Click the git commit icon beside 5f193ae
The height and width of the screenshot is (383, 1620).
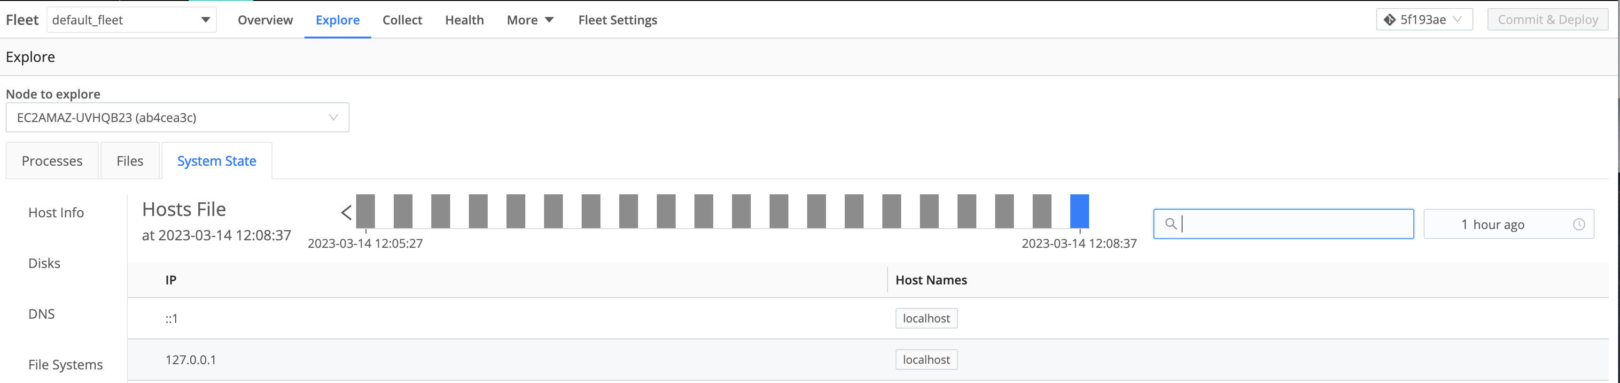click(x=1389, y=20)
